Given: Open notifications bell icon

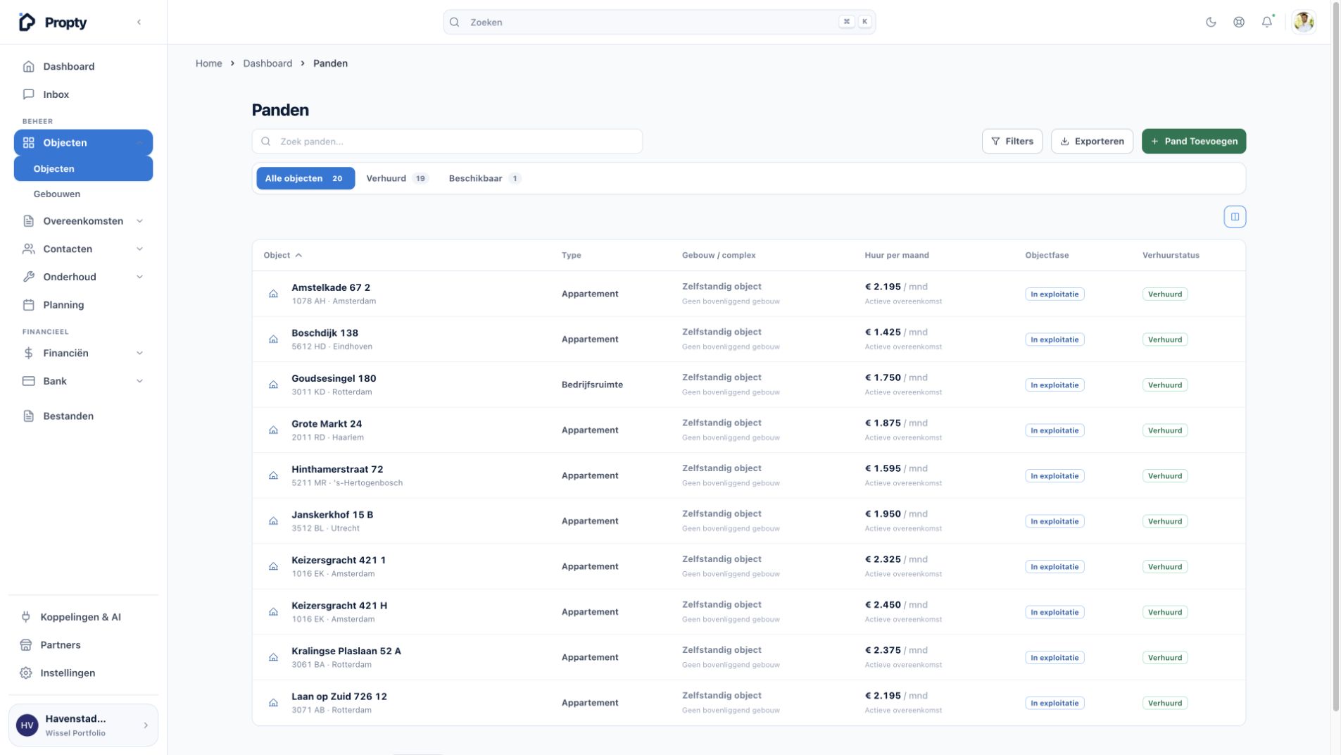Looking at the screenshot, I should pyautogui.click(x=1267, y=22).
